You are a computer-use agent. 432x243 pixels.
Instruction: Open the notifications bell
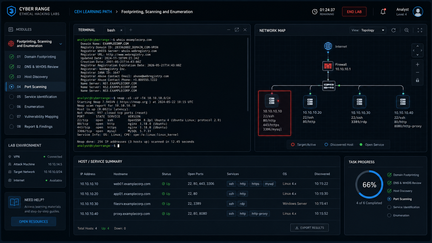point(383,12)
